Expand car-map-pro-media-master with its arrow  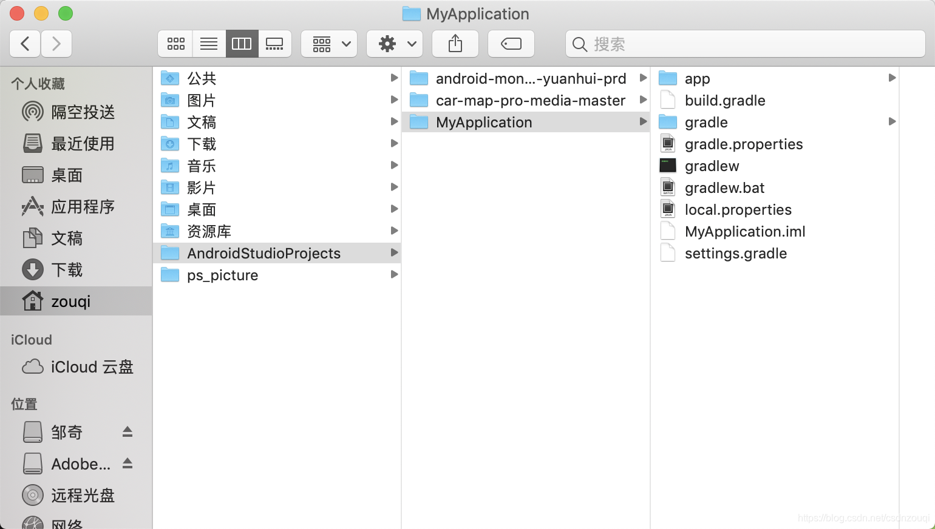(x=643, y=99)
